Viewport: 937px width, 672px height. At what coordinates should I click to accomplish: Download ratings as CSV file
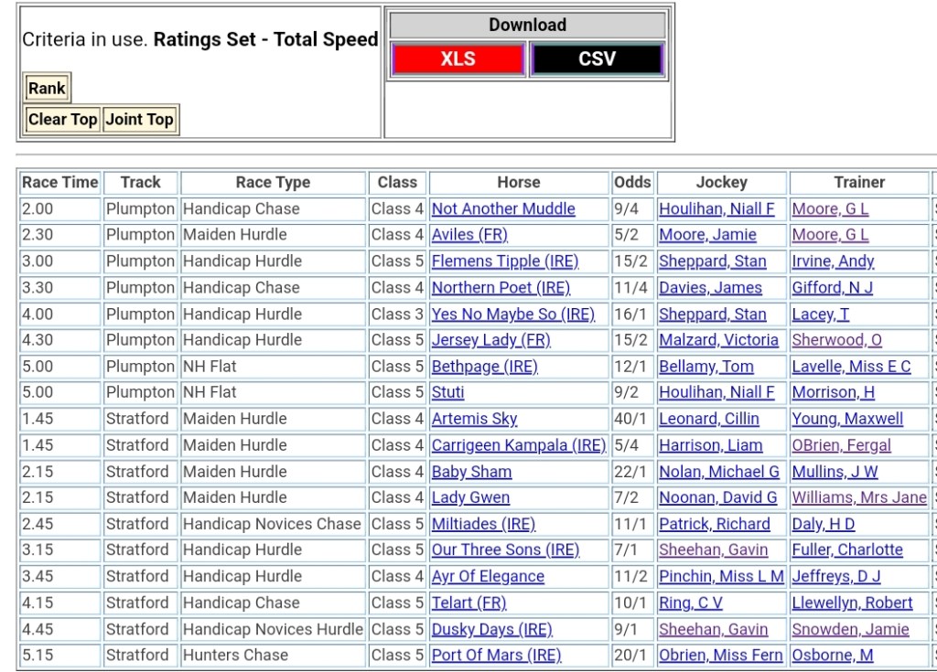[597, 59]
